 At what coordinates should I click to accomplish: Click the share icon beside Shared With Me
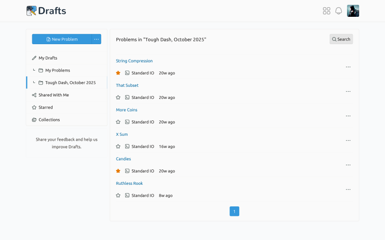34,95
